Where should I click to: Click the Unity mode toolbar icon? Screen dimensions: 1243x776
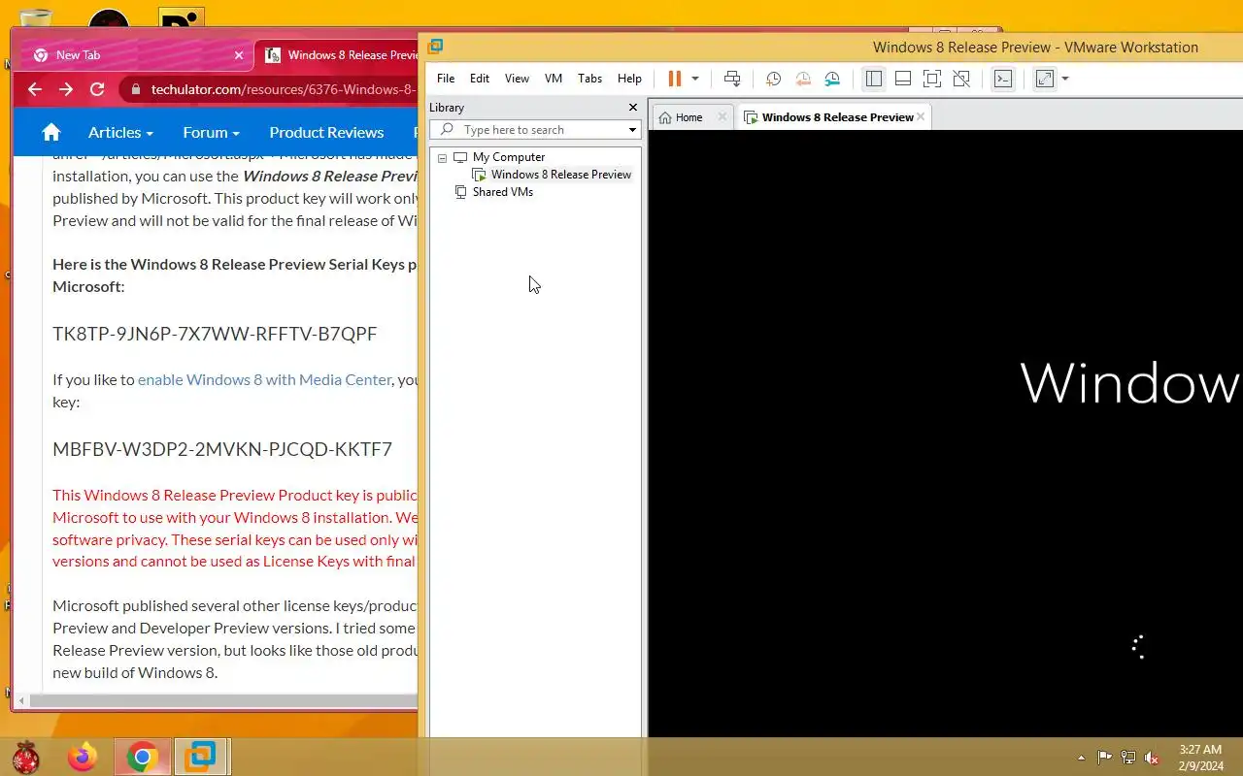(x=960, y=79)
